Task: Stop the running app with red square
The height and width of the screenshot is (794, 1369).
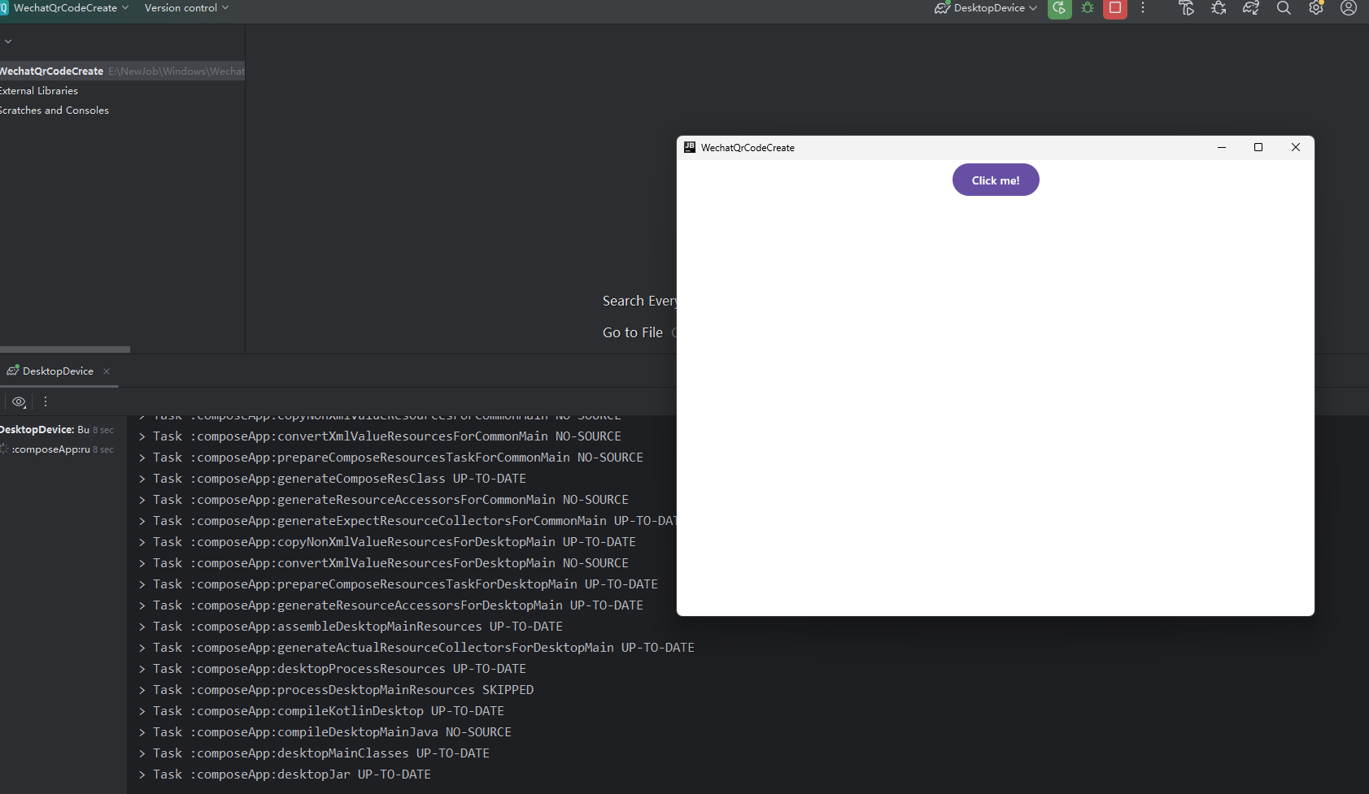Action: 1115,8
